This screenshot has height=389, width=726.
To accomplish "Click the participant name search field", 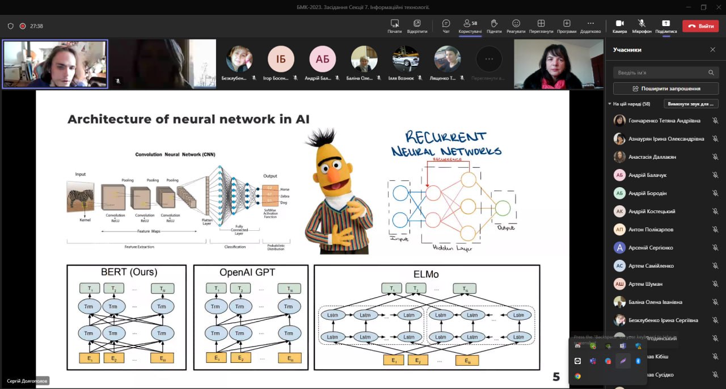I will coord(666,73).
